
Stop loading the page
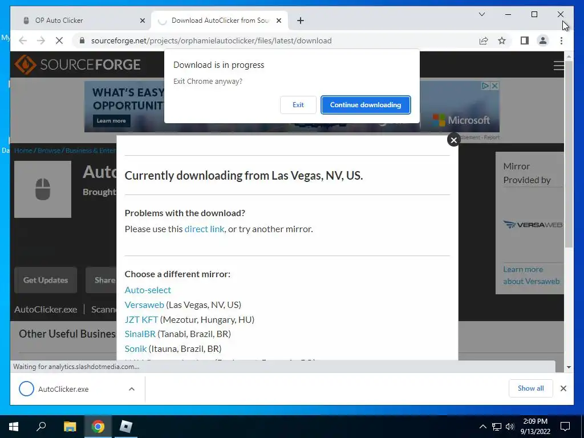pyautogui.click(x=59, y=40)
